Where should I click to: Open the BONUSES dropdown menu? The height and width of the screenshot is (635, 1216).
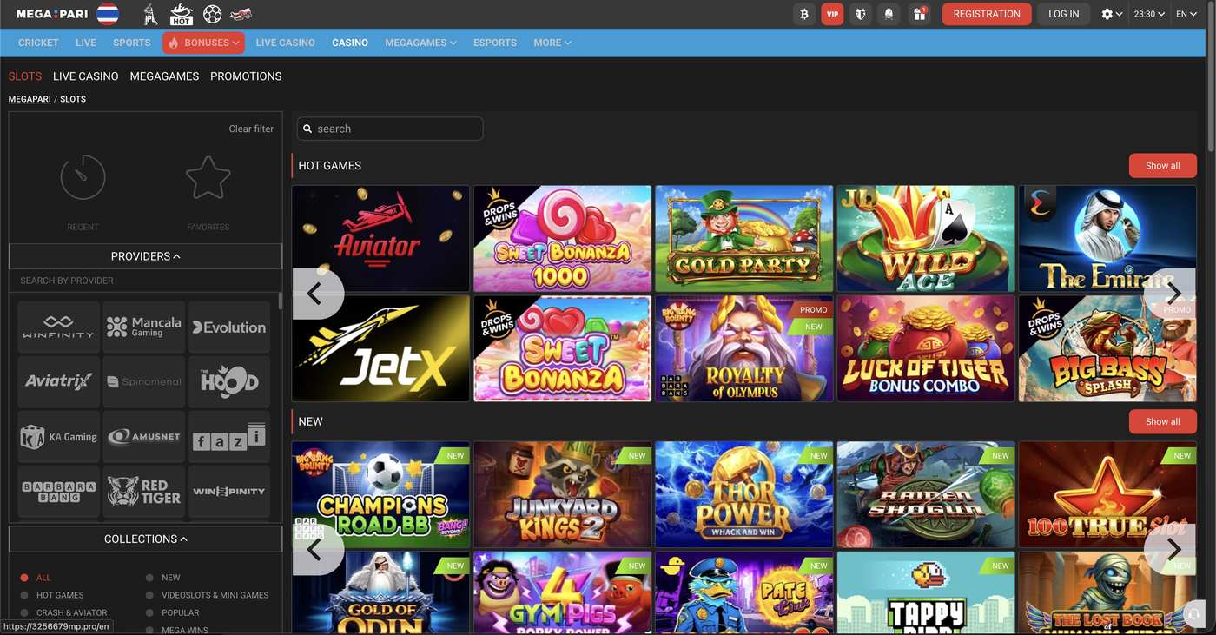203,43
